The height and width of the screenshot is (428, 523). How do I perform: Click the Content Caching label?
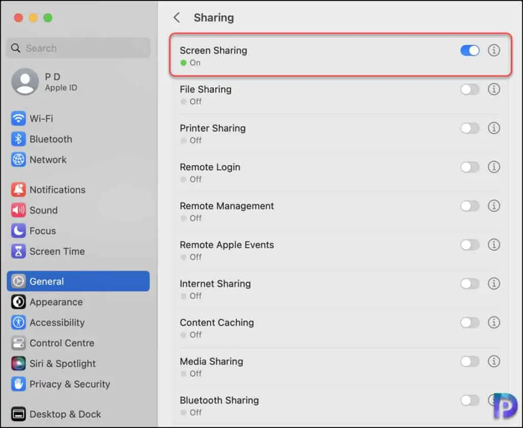(x=217, y=323)
